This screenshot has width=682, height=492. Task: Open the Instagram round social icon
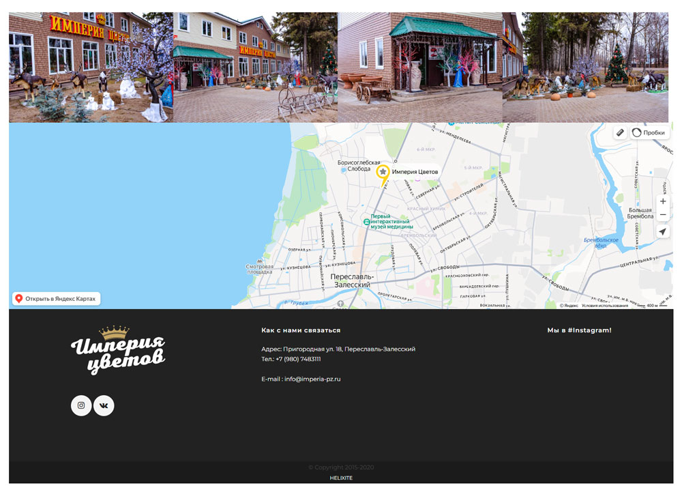(x=81, y=405)
